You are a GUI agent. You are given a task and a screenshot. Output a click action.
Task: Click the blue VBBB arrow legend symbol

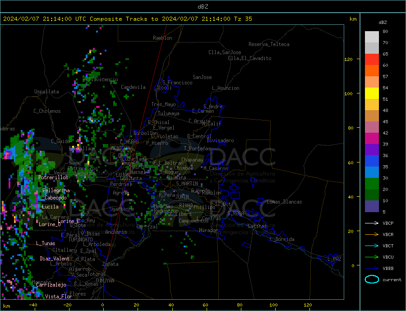[372, 269]
